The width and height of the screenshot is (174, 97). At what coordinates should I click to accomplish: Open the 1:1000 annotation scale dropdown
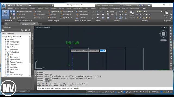pyautogui.click(x=135, y=92)
